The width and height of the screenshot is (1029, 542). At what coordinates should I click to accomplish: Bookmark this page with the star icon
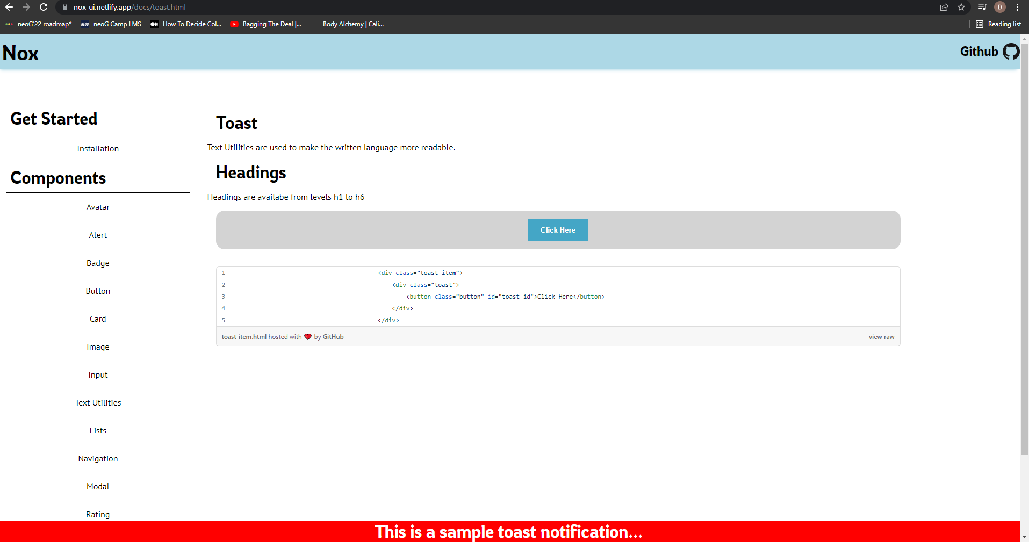click(961, 7)
